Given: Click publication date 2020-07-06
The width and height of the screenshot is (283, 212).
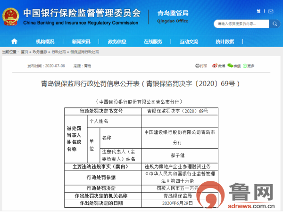Looking at the screenshot, I should click(x=55, y=66).
